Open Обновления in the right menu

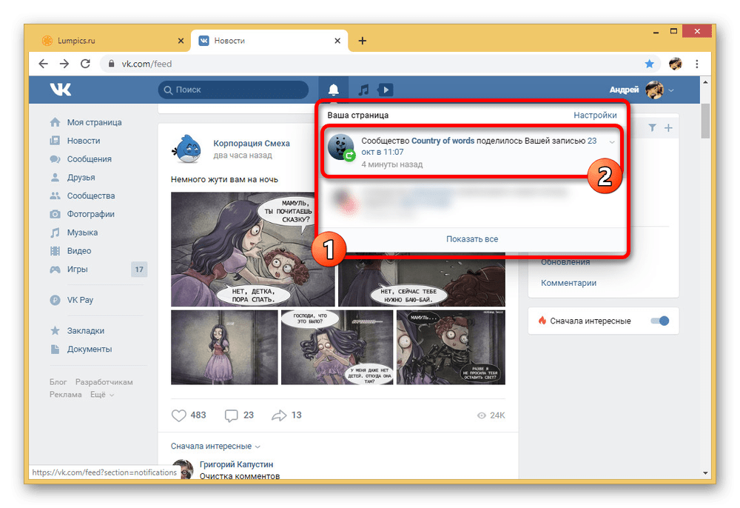565,262
